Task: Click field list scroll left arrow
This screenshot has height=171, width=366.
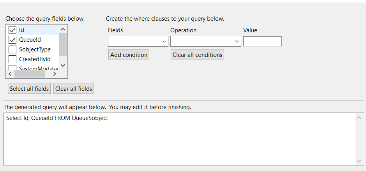Action: [10, 74]
